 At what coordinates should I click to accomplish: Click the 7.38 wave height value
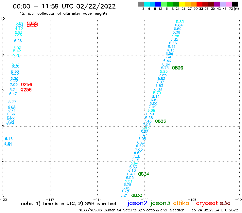[136, 156]
